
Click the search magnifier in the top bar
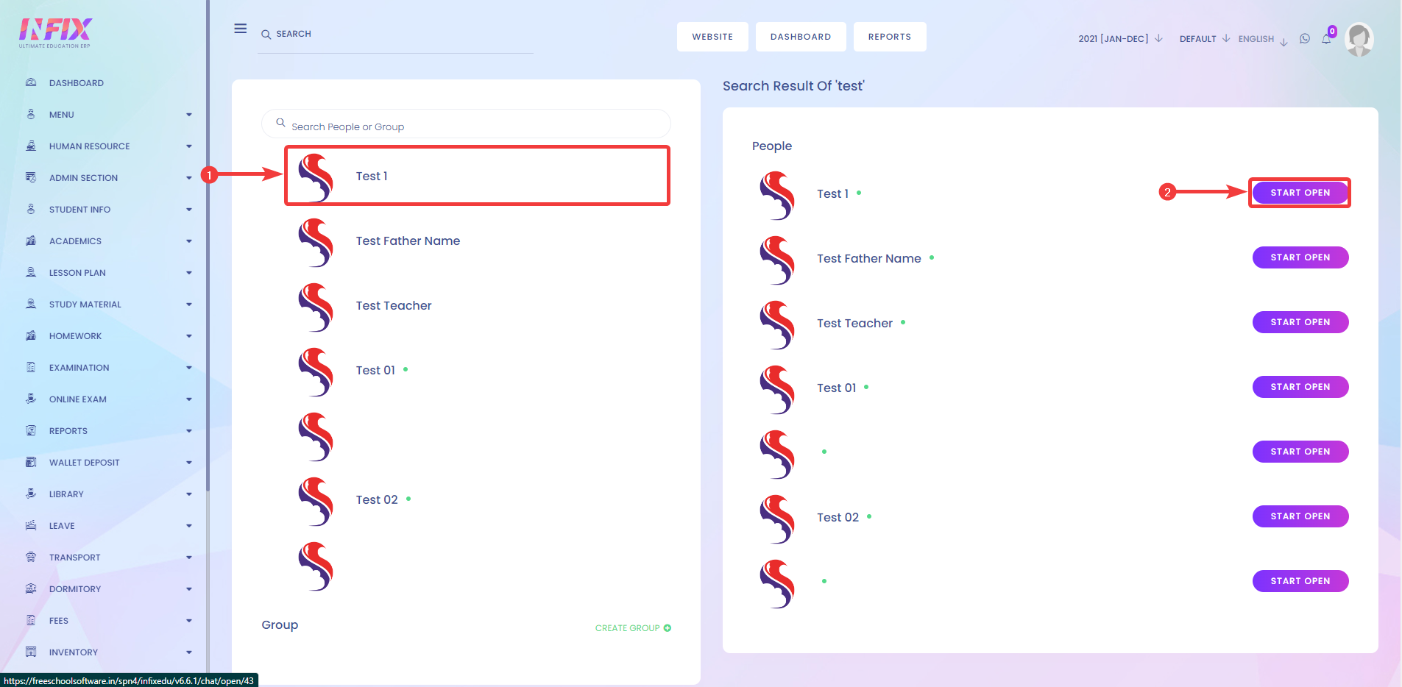click(266, 34)
